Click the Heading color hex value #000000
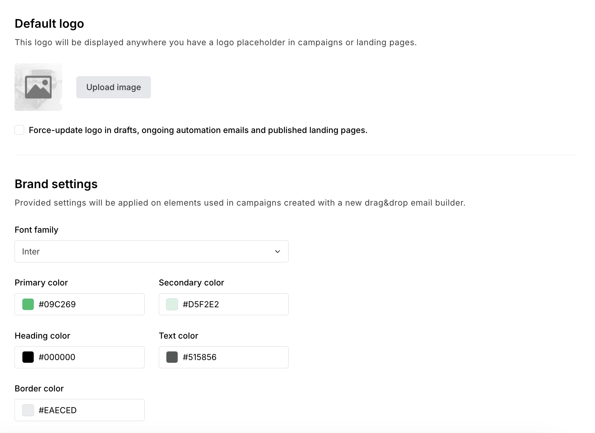 click(57, 357)
